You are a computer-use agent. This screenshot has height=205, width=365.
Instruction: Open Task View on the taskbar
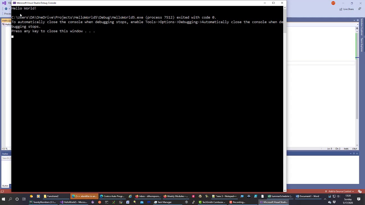24,199
